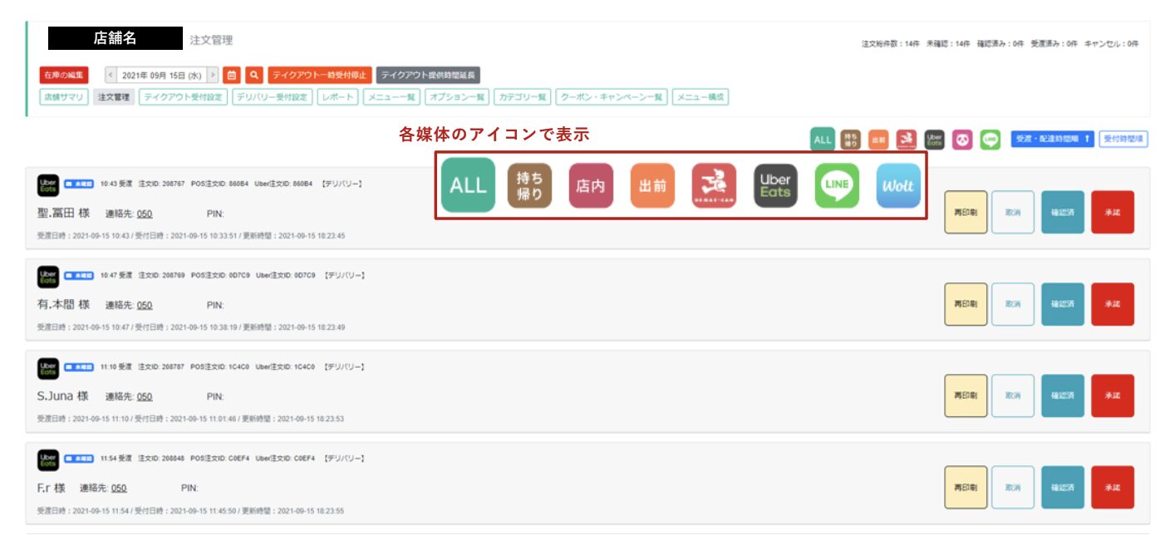Click テイクアウト一時受付停止 button
1175x535 pixels.
point(320,75)
